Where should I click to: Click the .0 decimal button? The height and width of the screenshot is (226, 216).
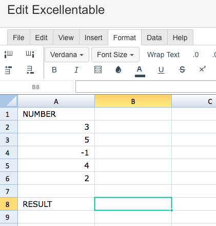coord(195,55)
